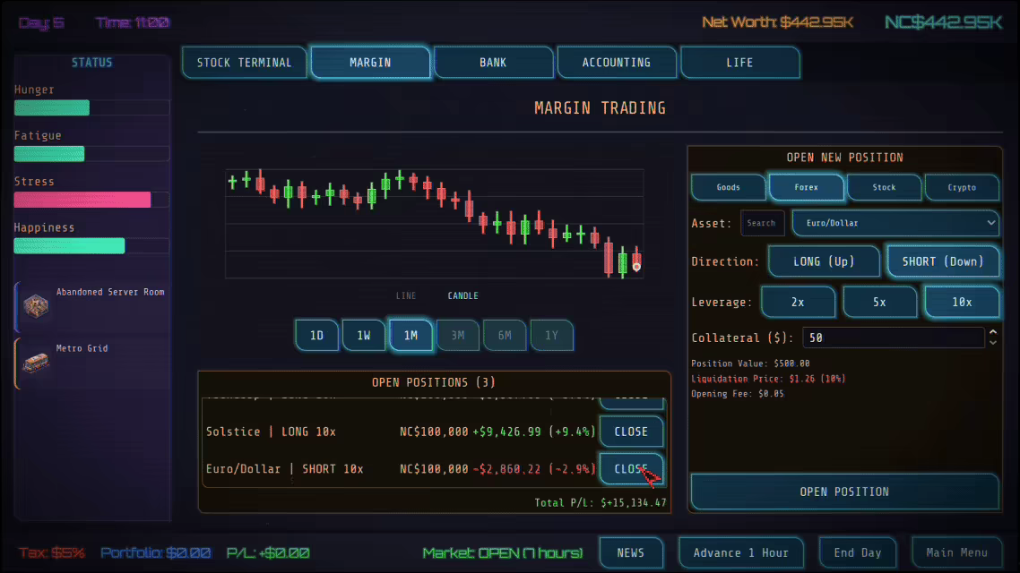Click the Solstice profit +$9,426.99 value
Viewport: 1020px width, 573px height.
click(x=506, y=432)
